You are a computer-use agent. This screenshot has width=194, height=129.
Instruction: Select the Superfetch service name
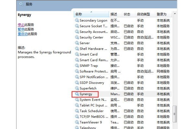pos(88,88)
